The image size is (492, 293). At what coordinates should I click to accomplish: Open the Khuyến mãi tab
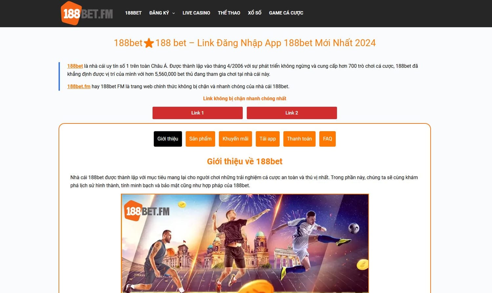(x=236, y=139)
